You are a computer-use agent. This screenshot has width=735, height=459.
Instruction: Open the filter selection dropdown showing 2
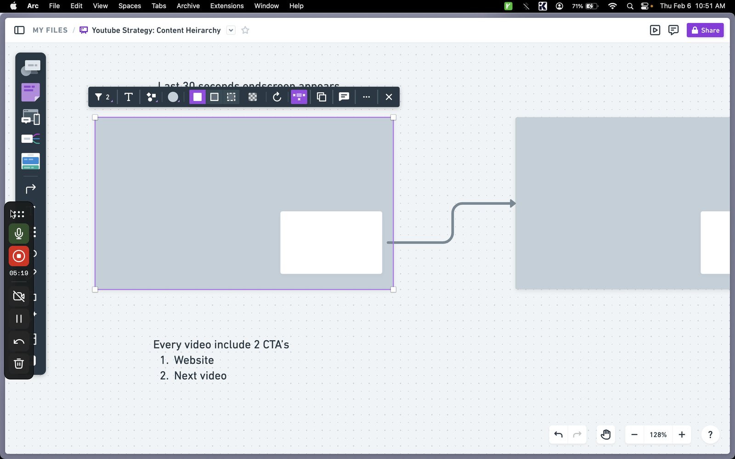pyautogui.click(x=103, y=97)
